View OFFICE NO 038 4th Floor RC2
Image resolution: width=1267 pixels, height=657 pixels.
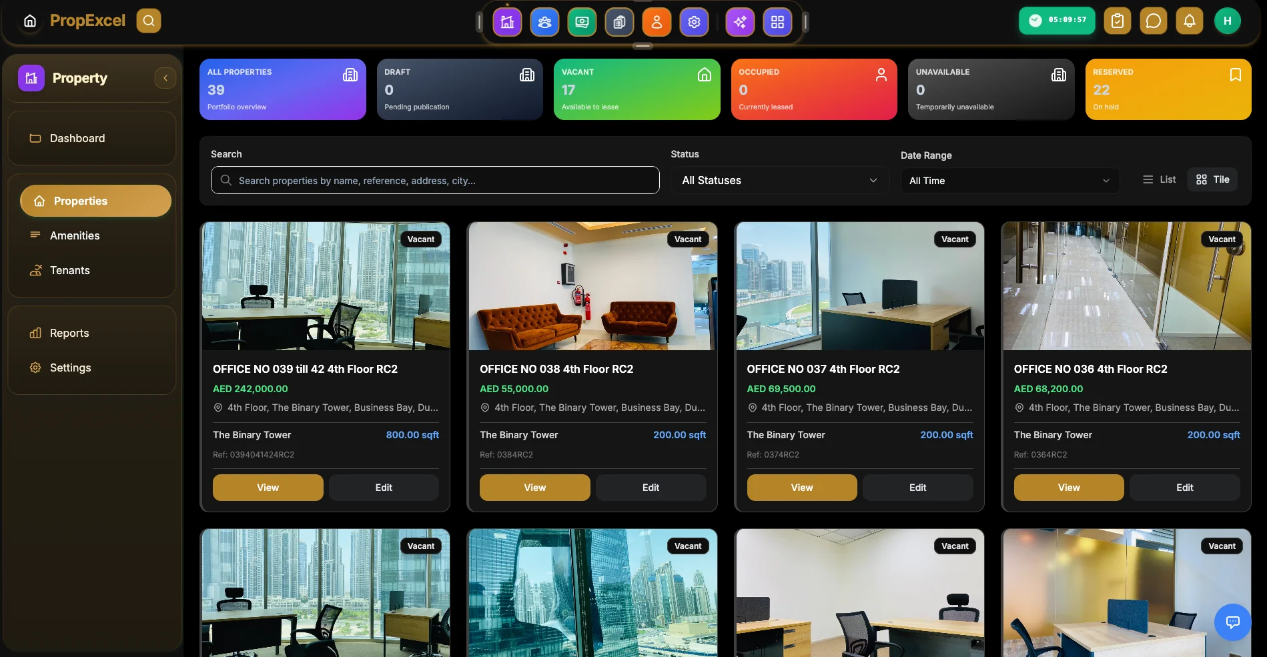534,488
